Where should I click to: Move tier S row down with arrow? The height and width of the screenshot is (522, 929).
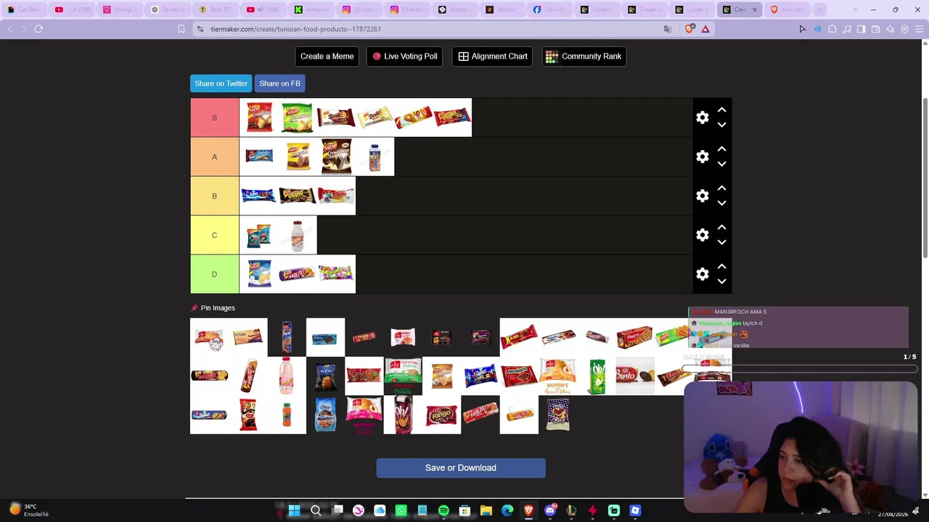click(x=721, y=125)
